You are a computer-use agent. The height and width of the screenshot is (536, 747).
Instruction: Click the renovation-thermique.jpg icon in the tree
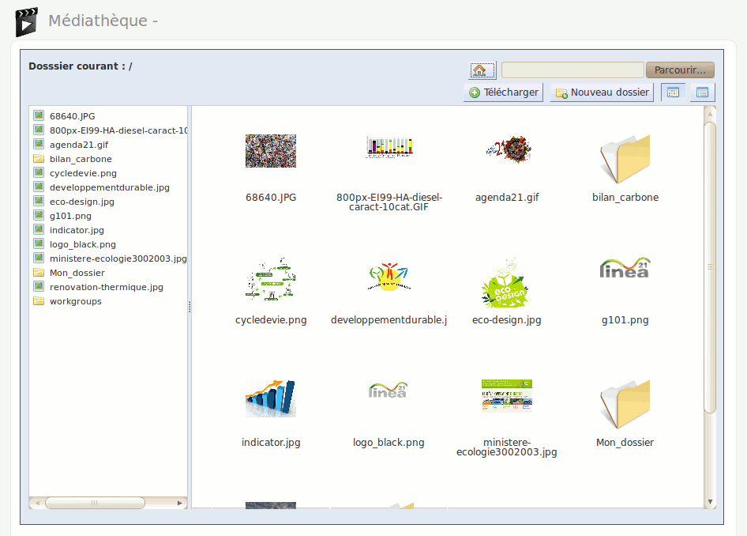point(39,286)
